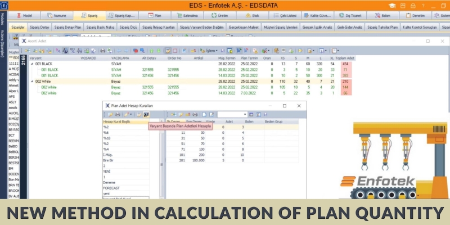Open the Satınalma module tab
450x225 pixels.
(x=187, y=16)
